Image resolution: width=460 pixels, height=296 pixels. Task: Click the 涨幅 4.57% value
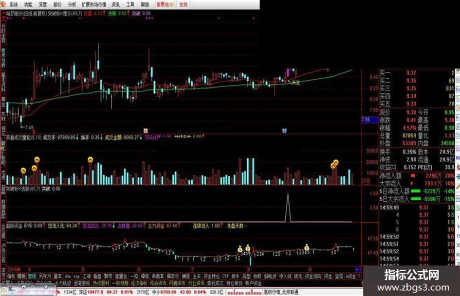coord(409,128)
